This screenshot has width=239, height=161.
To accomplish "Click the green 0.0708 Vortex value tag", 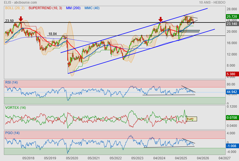I will (x=232, y=118).
